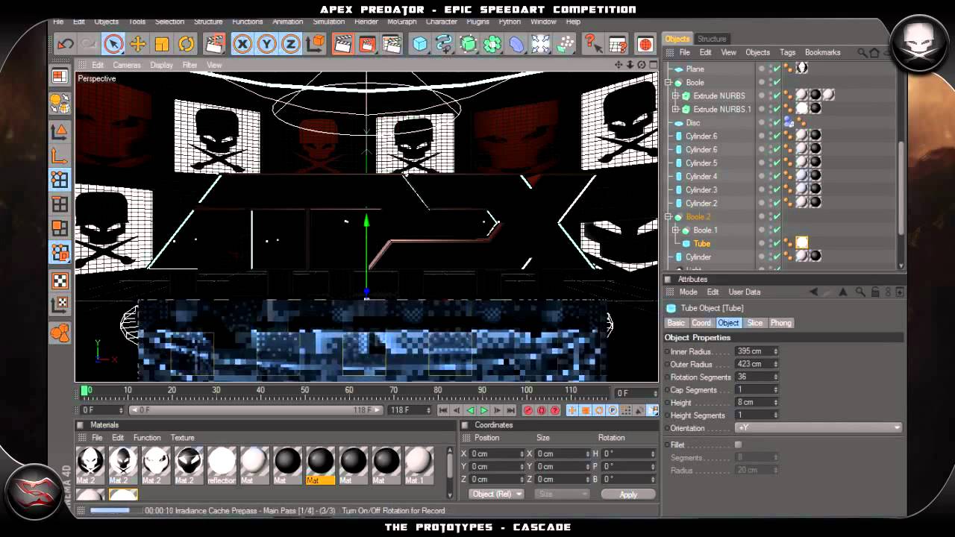
Task: Click the blue deformer object icon
Action: 516,44
